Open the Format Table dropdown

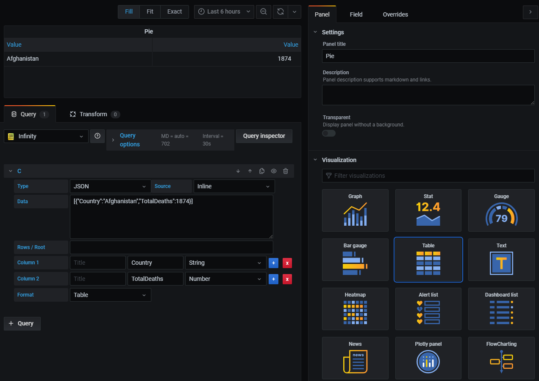pos(111,295)
